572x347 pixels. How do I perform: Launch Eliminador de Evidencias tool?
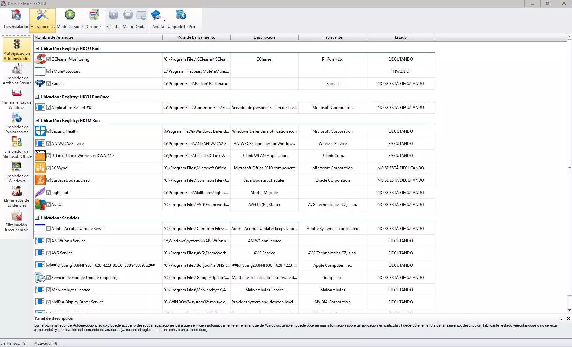17,197
